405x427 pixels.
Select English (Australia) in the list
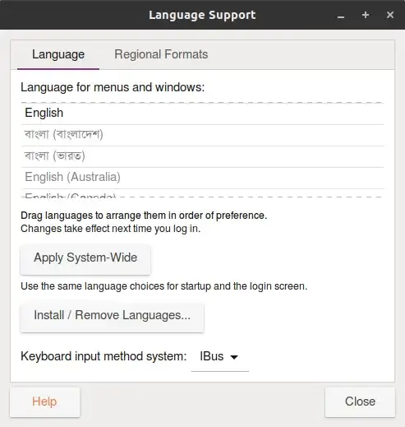click(202, 178)
